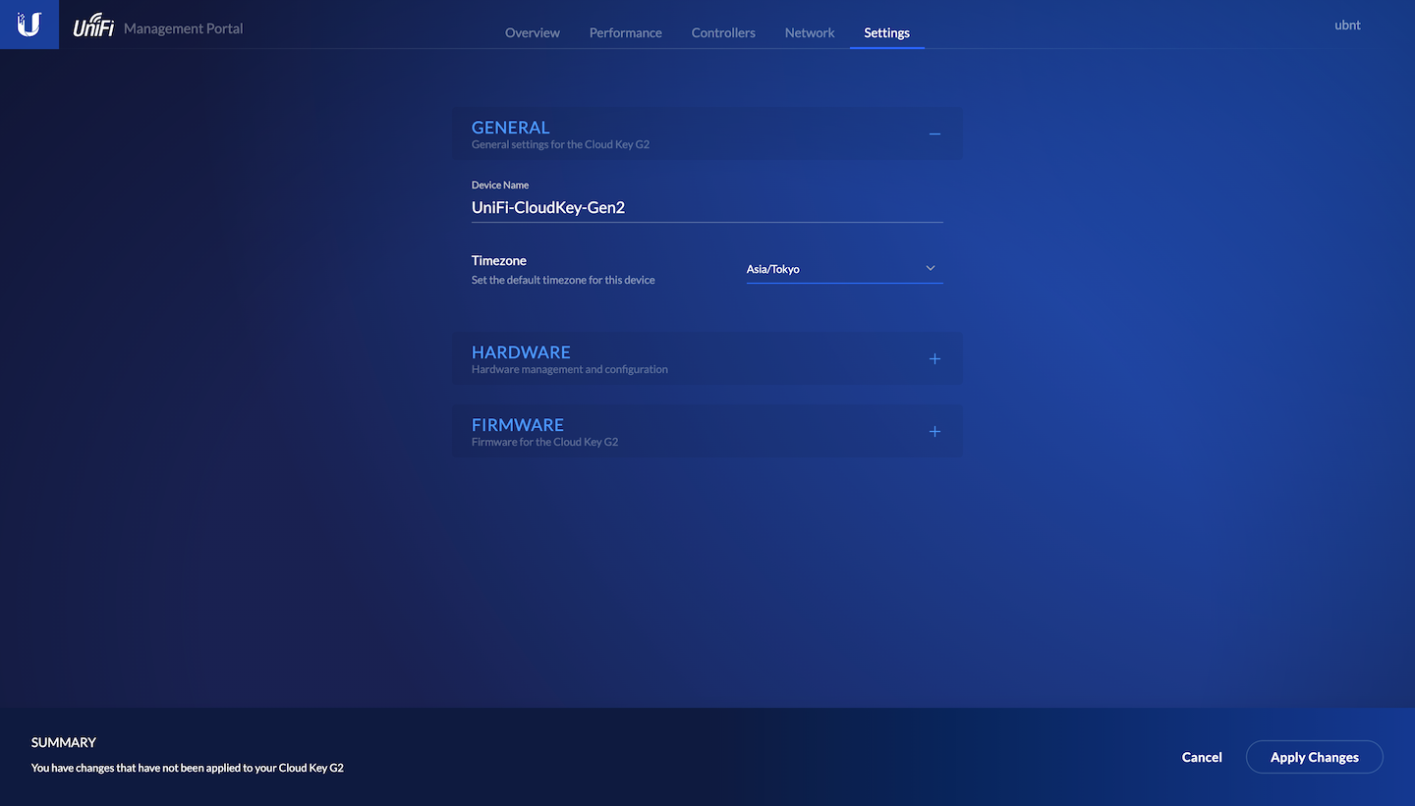Click 'Set the default timezone for this device' text
Image resolution: width=1415 pixels, height=806 pixels.
point(563,280)
